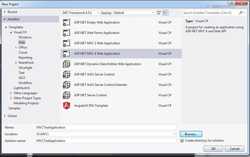This screenshot has height=157, width=250.
Task: Select the Web template category
Action: (22, 42)
